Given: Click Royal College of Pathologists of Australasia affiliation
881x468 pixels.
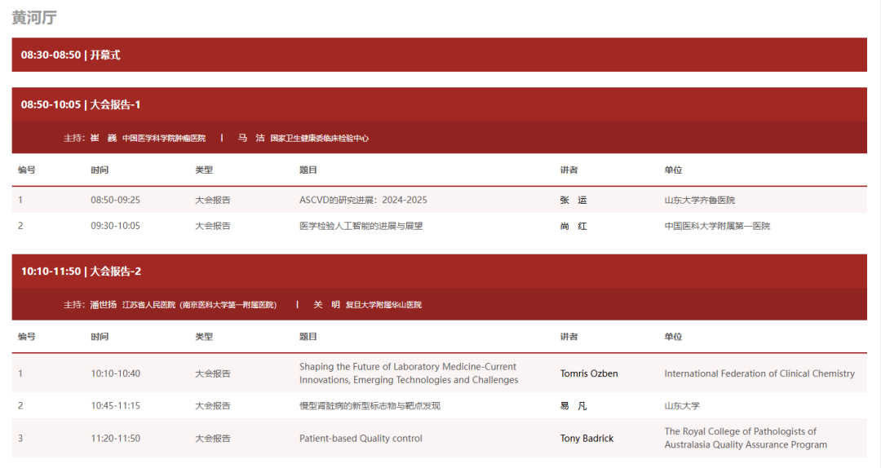Looking at the screenshot, I should pos(746,438).
